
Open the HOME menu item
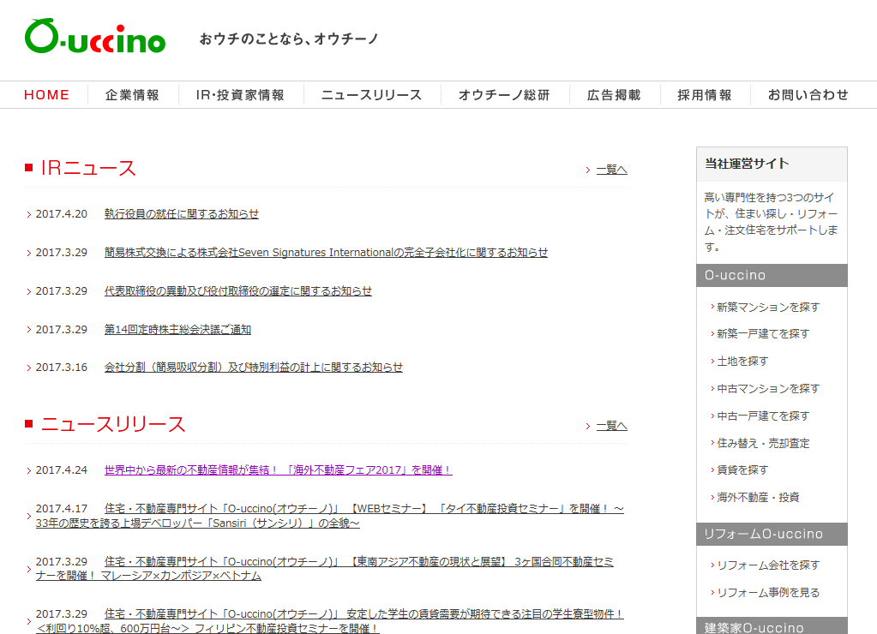[x=46, y=95]
